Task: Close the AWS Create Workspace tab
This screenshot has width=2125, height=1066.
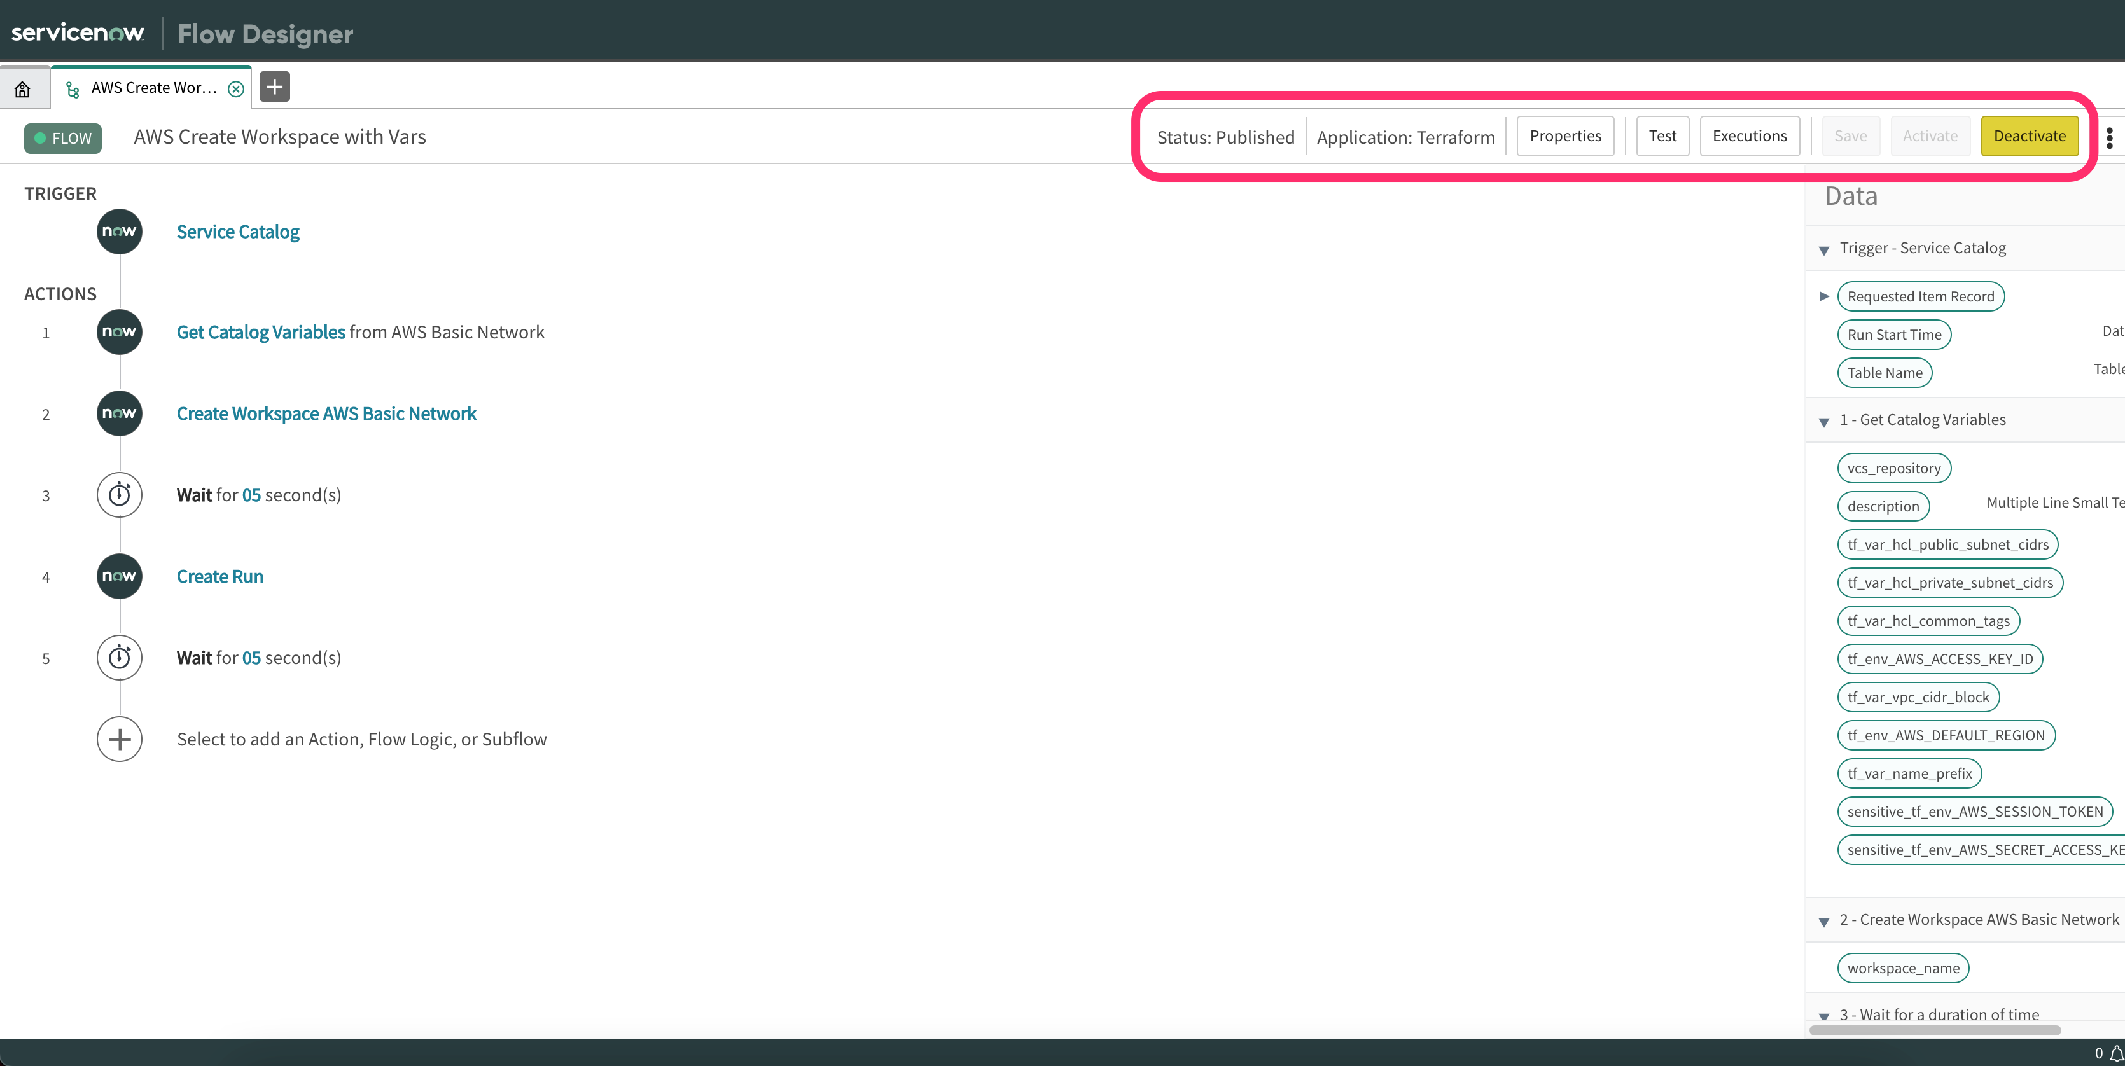Action: pyautogui.click(x=236, y=89)
